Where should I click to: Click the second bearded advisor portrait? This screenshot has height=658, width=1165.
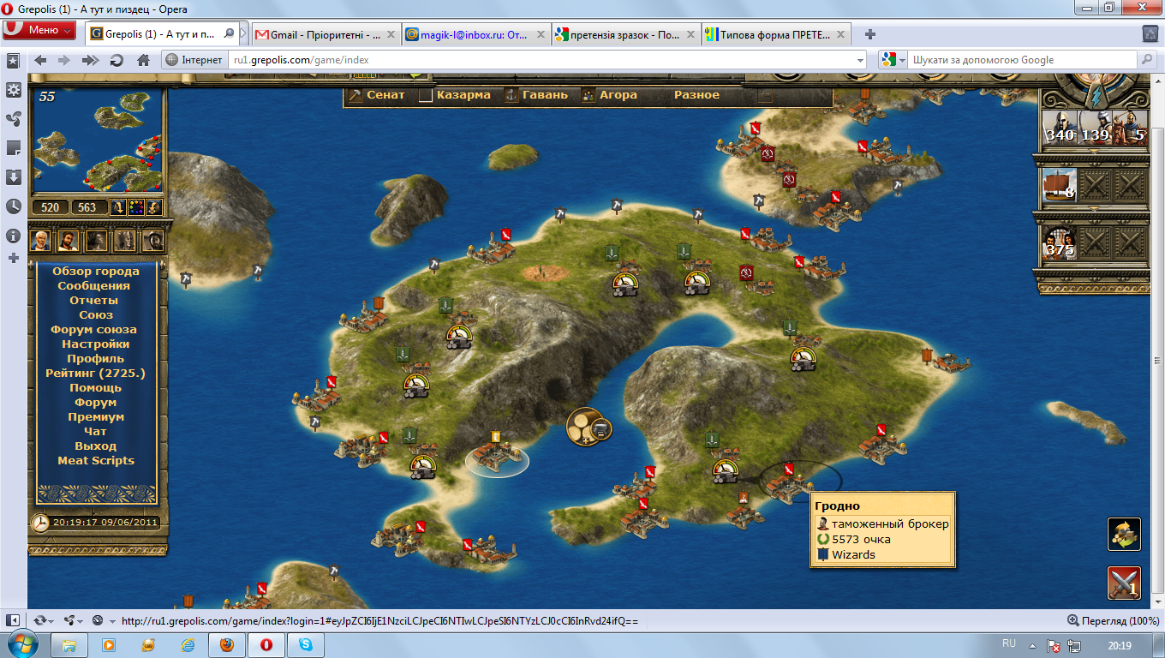click(x=69, y=241)
